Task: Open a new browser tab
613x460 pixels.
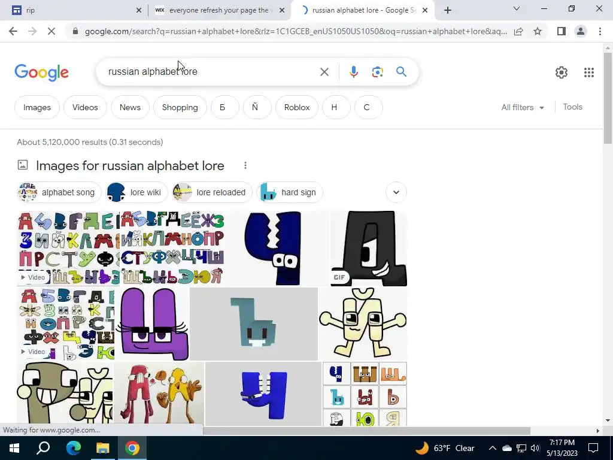Action: 448,10
